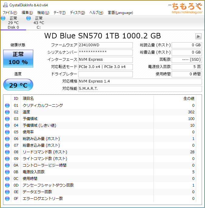Click the blue status circle for C: drive

click(x=29, y=18)
